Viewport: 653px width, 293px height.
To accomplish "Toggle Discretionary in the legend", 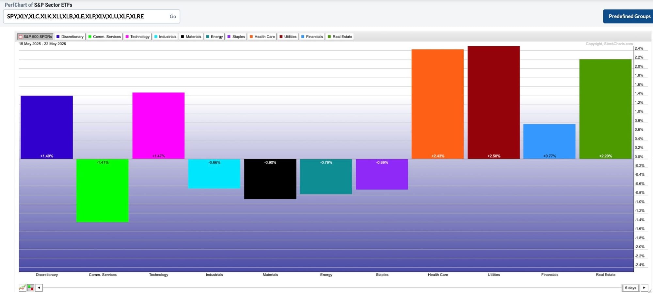I will pyautogui.click(x=70, y=37).
